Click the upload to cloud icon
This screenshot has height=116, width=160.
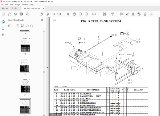pos(15,14)
